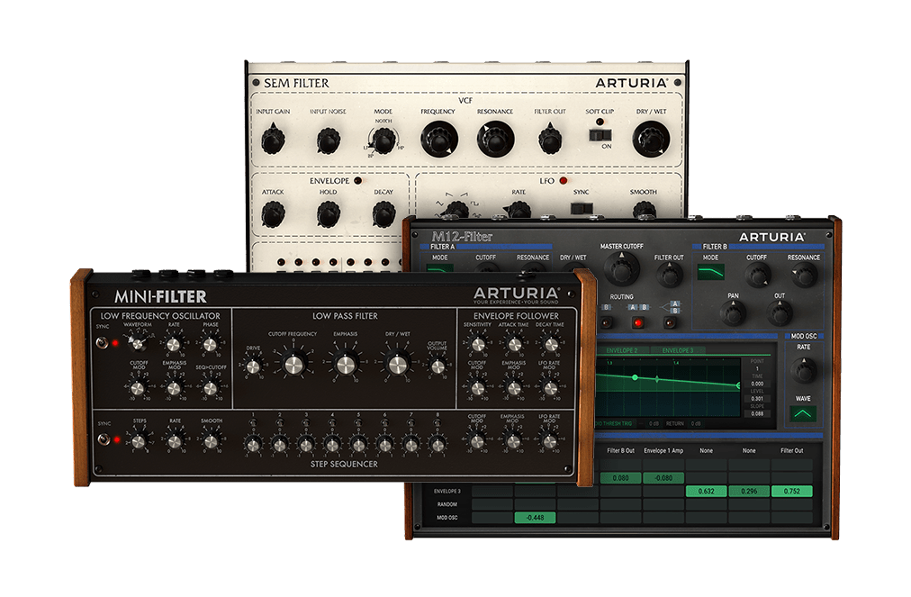Adjust the Mini-Filter Drive knob
911x597 pixels.
tap(253, 367)
